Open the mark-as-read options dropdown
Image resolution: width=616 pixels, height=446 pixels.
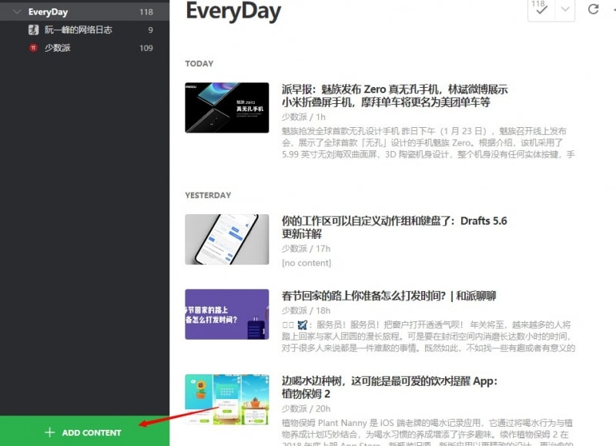565,10
